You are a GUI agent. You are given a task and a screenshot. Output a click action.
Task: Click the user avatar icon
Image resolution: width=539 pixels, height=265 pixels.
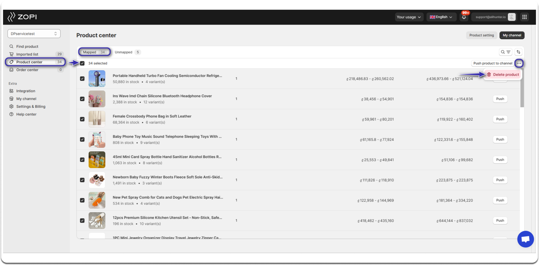tap(512, 17)
